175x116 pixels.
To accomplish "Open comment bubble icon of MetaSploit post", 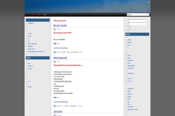I will pyautogui.click(x=79, y=106).
